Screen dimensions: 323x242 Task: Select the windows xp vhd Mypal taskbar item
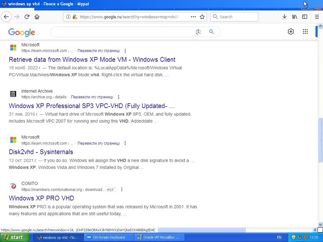point(58,238)
